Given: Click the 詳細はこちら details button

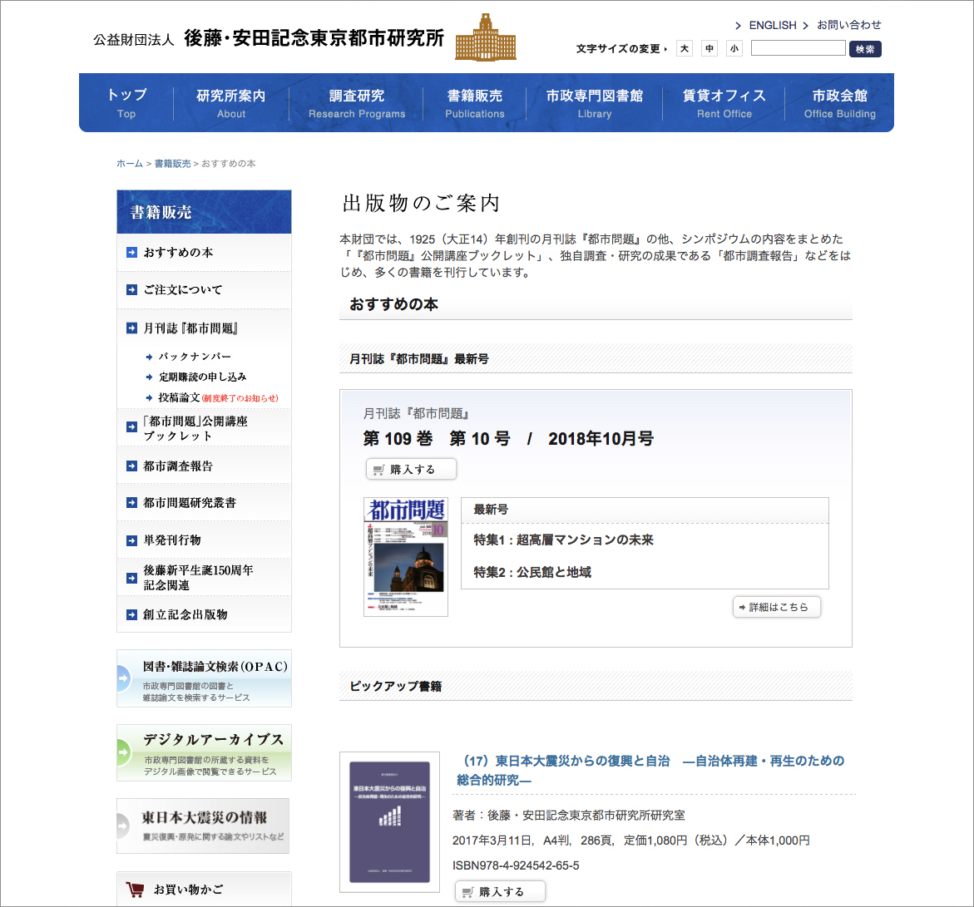Looking at the screenshot, I should (777, 607).
